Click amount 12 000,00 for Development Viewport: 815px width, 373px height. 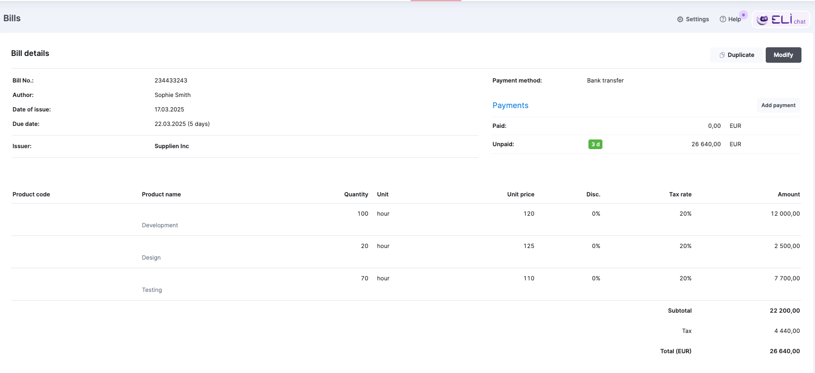point(786,214)
